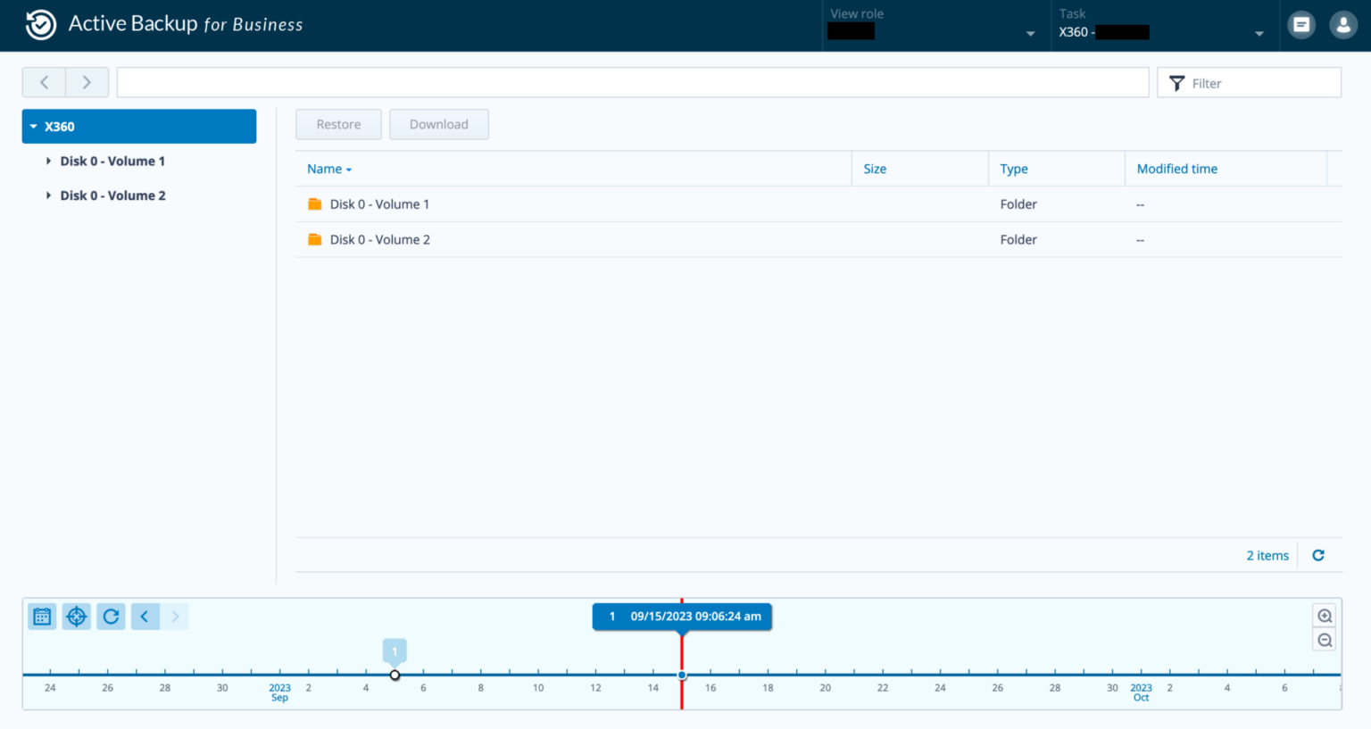Click the Active Backup for Business logo
The image size is (1371, 729).
coord(40,24)
